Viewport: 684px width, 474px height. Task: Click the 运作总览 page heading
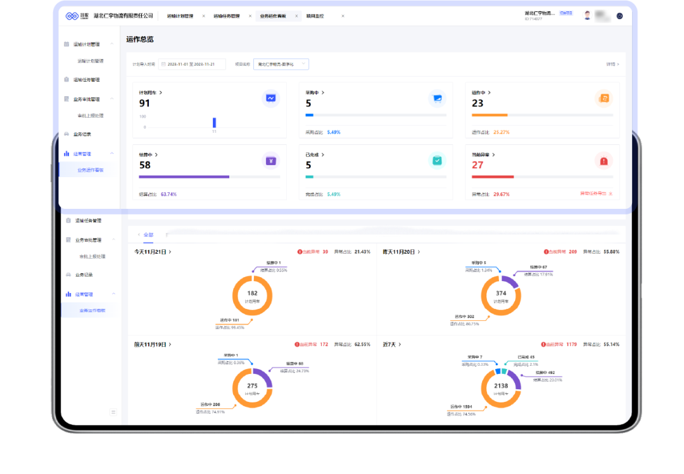140,39
